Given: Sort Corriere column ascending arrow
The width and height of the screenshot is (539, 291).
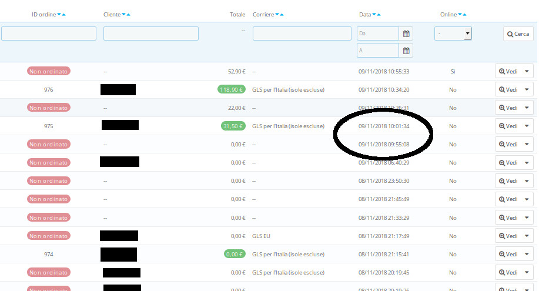Looking at the screenshot, I should click(x=282, y=15).
